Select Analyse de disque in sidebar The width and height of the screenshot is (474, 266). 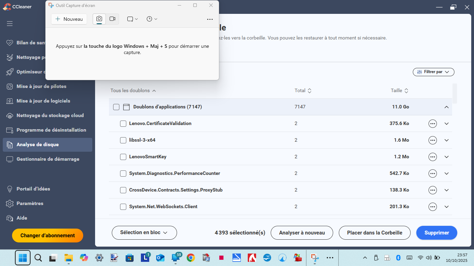(48, 145)
